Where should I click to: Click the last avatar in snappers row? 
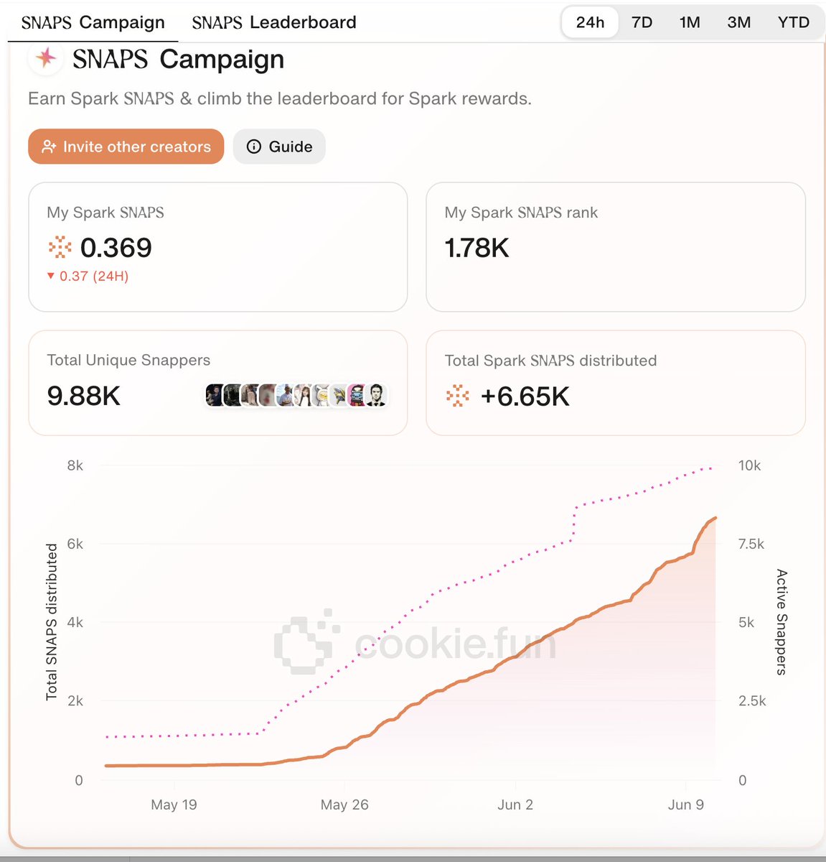tap(375, 395)
